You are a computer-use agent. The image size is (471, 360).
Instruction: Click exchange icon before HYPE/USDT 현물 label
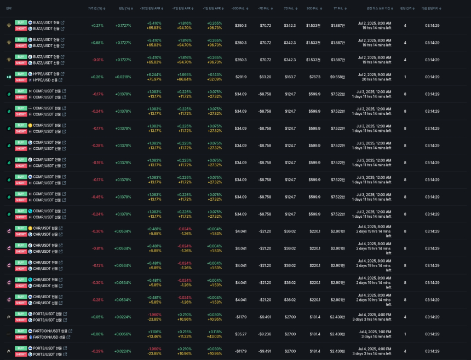[x=30, y=74]
